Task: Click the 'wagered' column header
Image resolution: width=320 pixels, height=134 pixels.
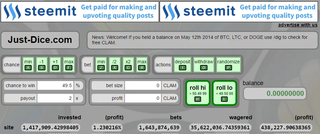Action: [x=241, y=117]
